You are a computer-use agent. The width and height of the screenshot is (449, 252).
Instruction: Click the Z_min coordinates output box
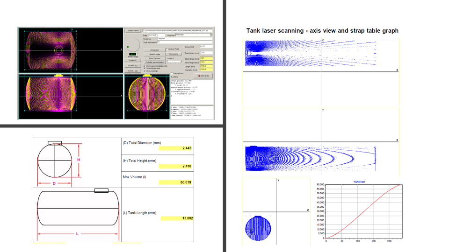tap(192, 112)
